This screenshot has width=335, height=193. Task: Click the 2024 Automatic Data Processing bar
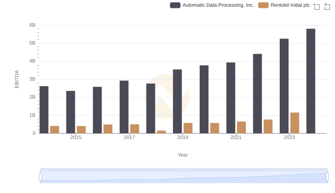(311, 81)
